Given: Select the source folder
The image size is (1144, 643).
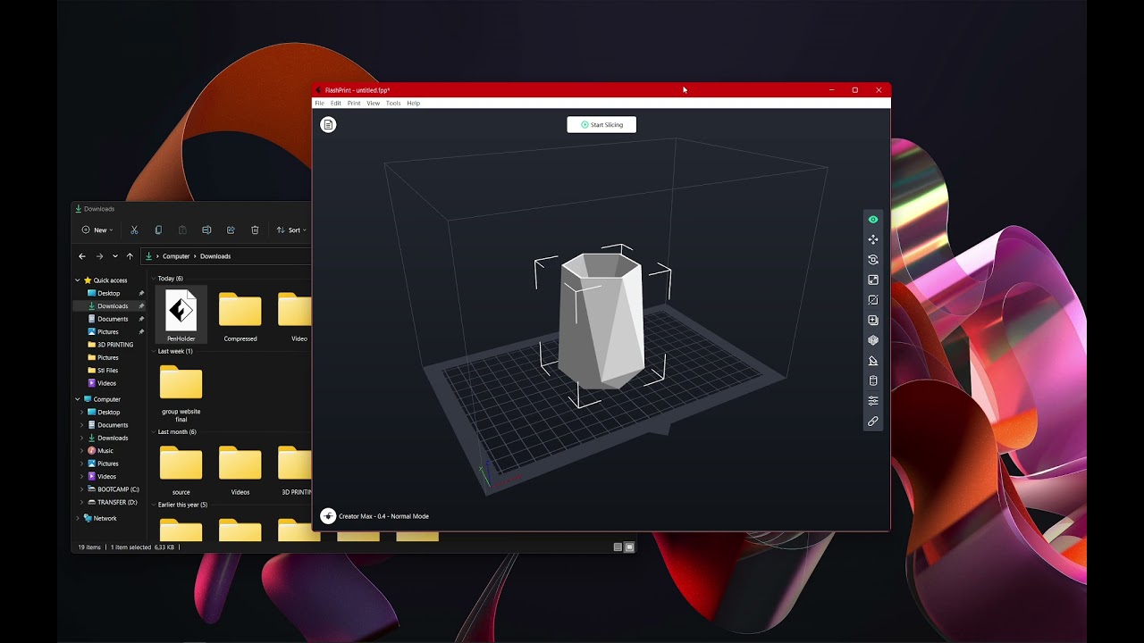Looking at the screenshot, I should tap(181, 469).
